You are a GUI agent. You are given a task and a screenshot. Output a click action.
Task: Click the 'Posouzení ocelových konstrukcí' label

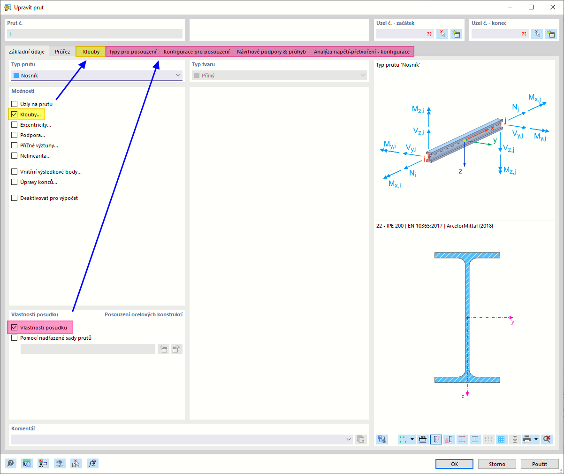[144, 314]
